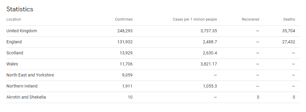The width and height of the screenshot is (306, 112).
Task: Select Akrotiri and Dhekelia confirmed count 10
Action: (130, 97)
